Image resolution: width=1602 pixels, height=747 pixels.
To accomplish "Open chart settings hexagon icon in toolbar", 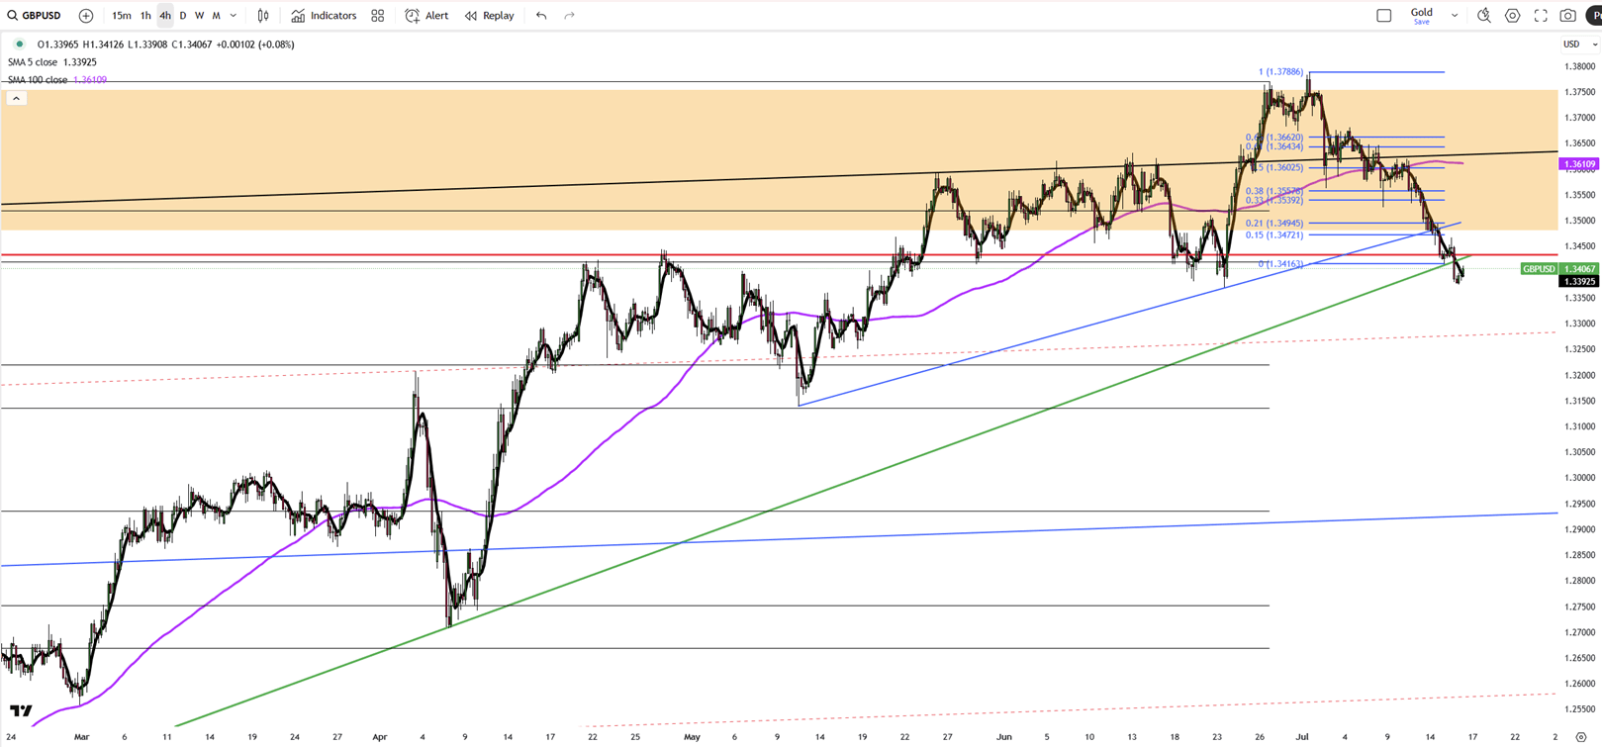I will (x=1512, y=16).
